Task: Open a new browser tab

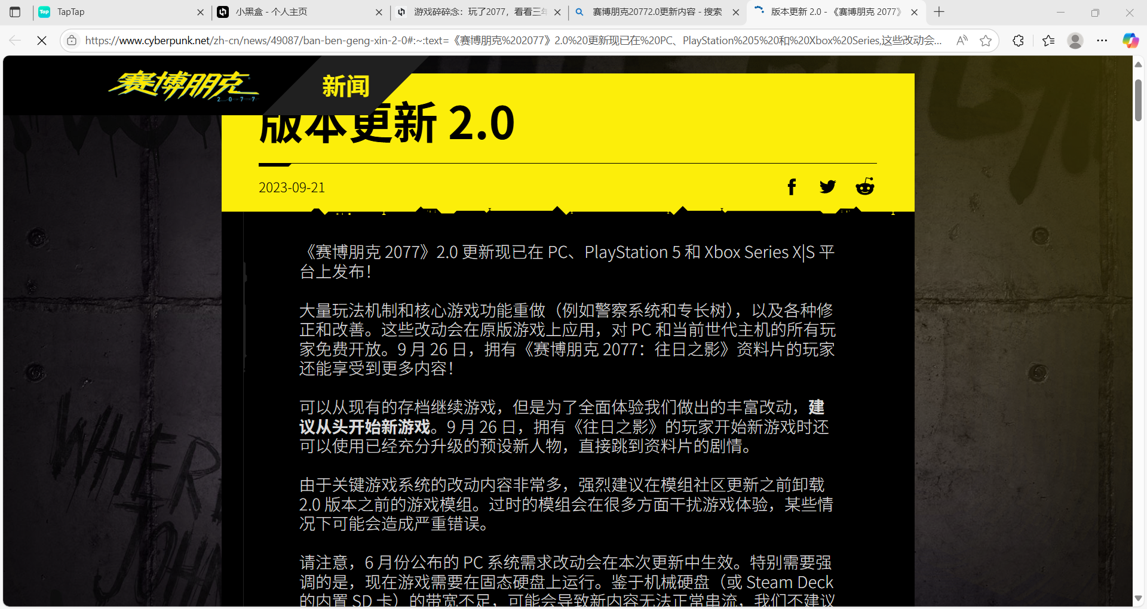Action: (x=939, y=12)
